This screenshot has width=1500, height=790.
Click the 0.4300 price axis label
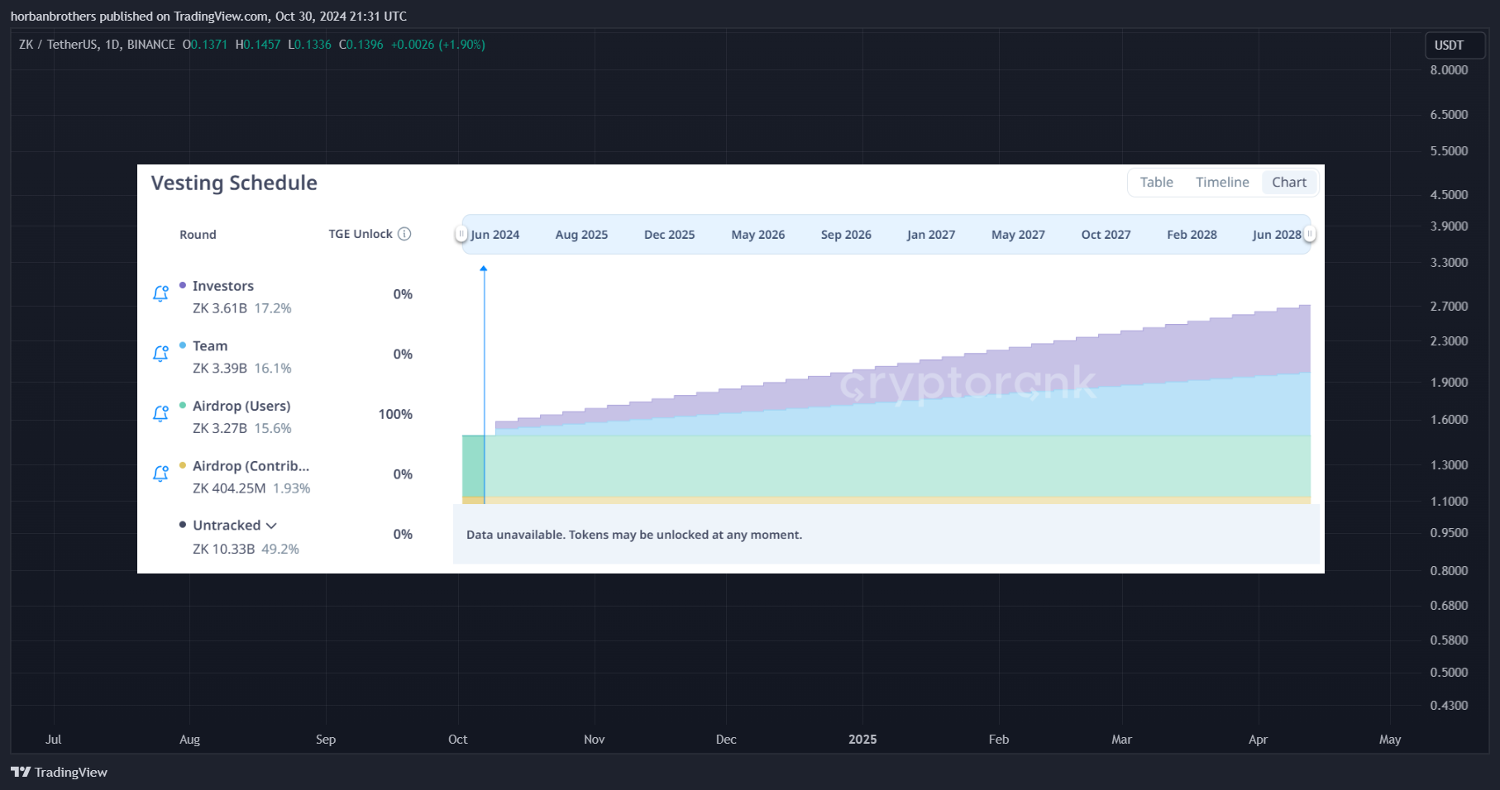1449,706
